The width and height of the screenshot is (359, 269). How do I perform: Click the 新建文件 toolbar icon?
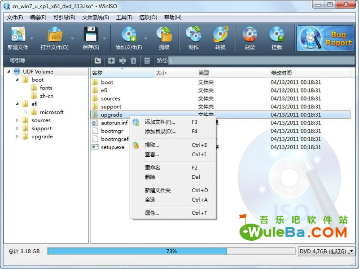(18, 35)
